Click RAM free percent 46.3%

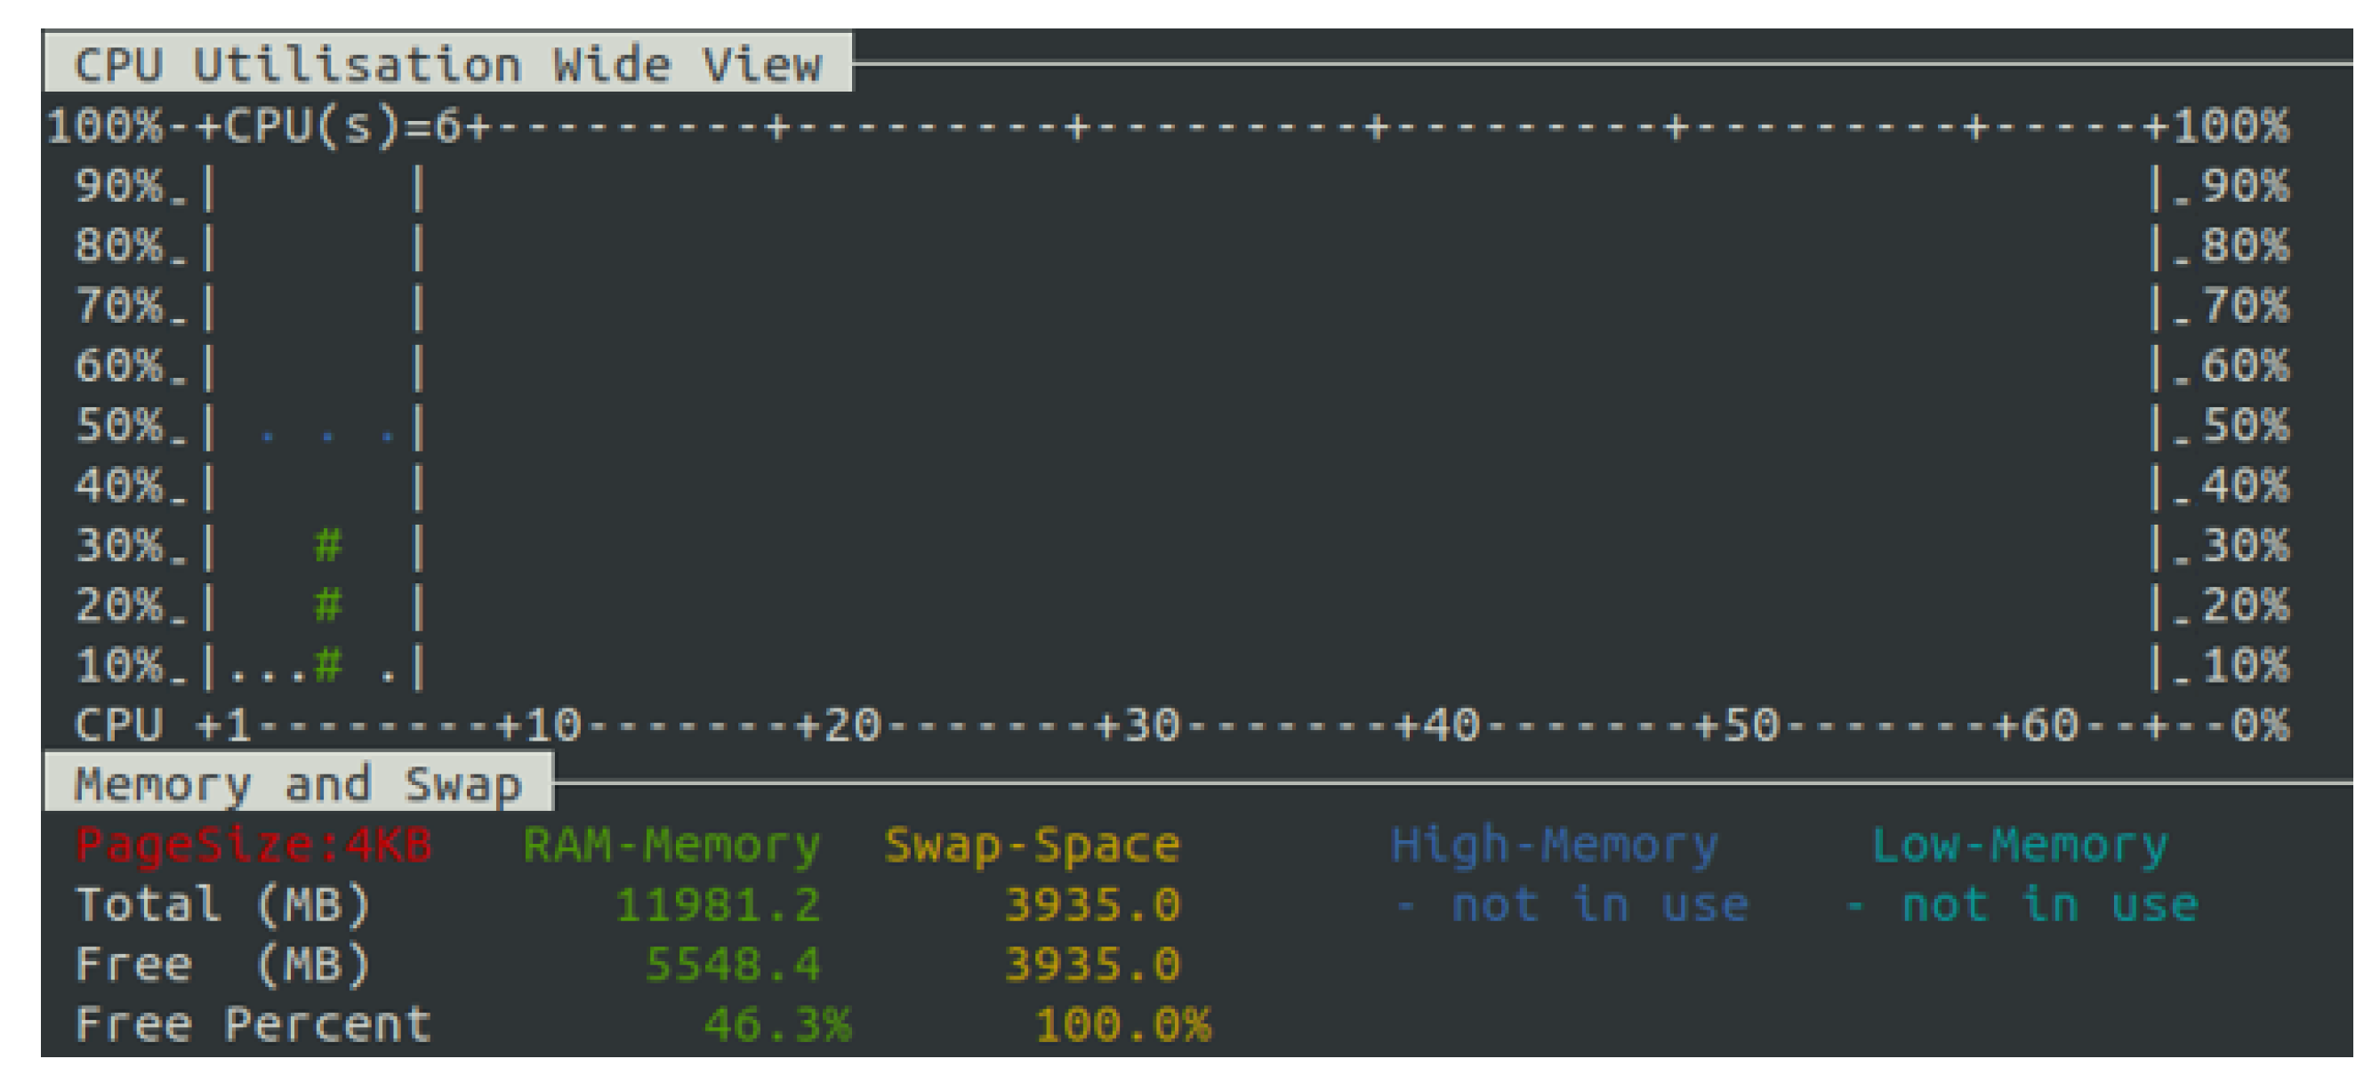[776, 1025]
